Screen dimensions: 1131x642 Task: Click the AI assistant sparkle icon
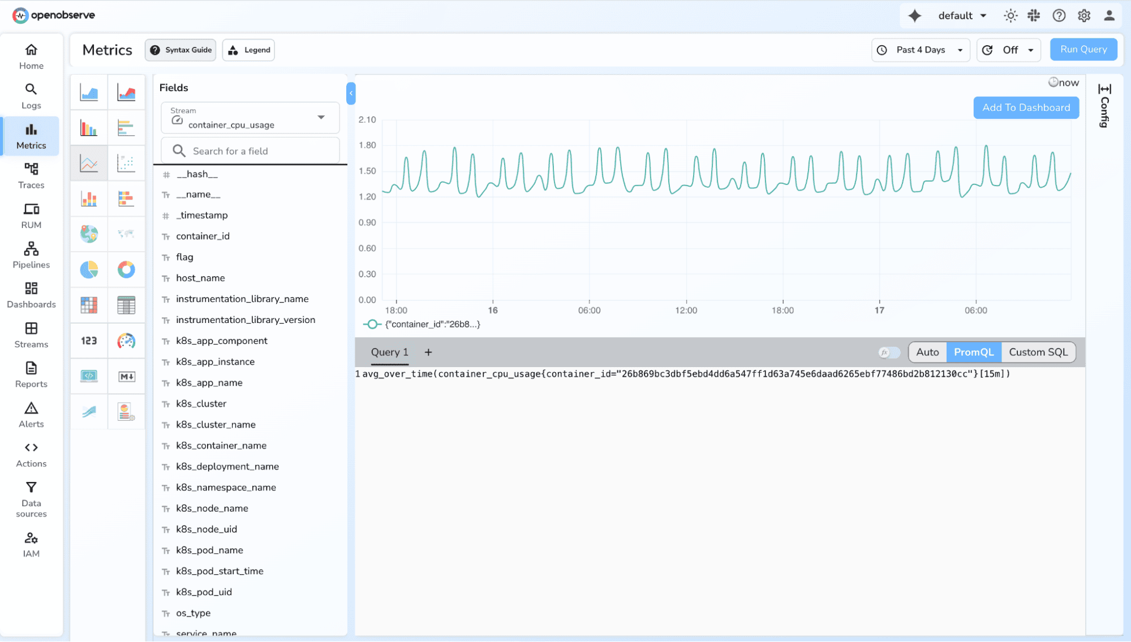pos(914,16)
